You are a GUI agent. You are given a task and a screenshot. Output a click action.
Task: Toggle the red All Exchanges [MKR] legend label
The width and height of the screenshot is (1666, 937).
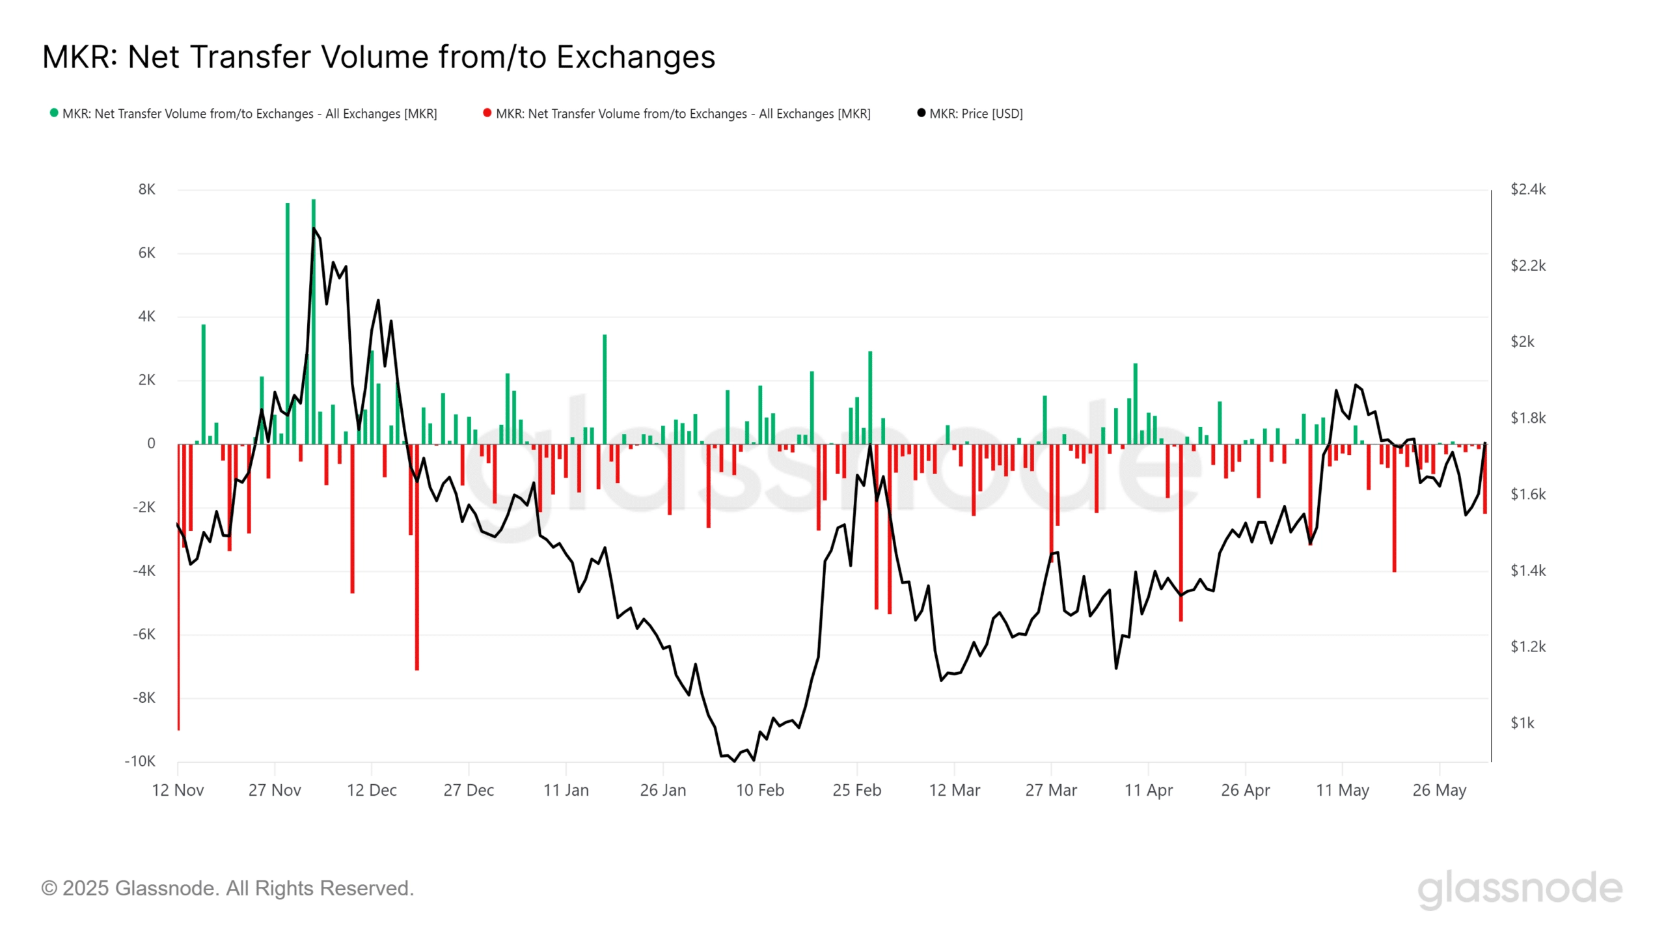[683, 114]
